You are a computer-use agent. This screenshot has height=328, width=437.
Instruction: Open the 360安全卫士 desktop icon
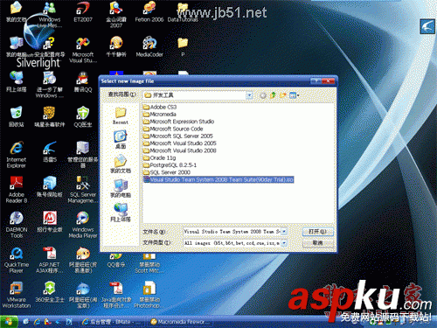(x=50, y=292)
